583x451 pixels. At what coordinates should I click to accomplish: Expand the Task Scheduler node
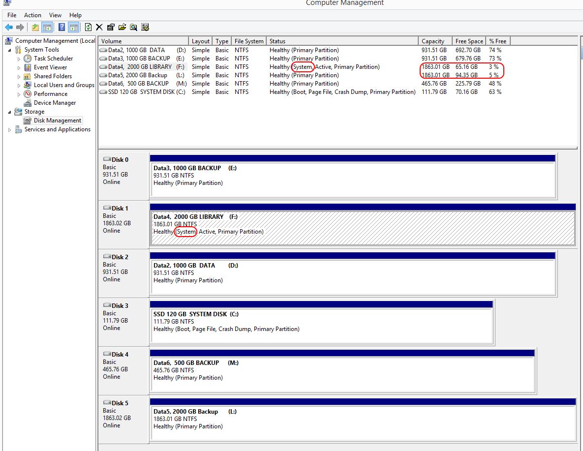[19, 59]
